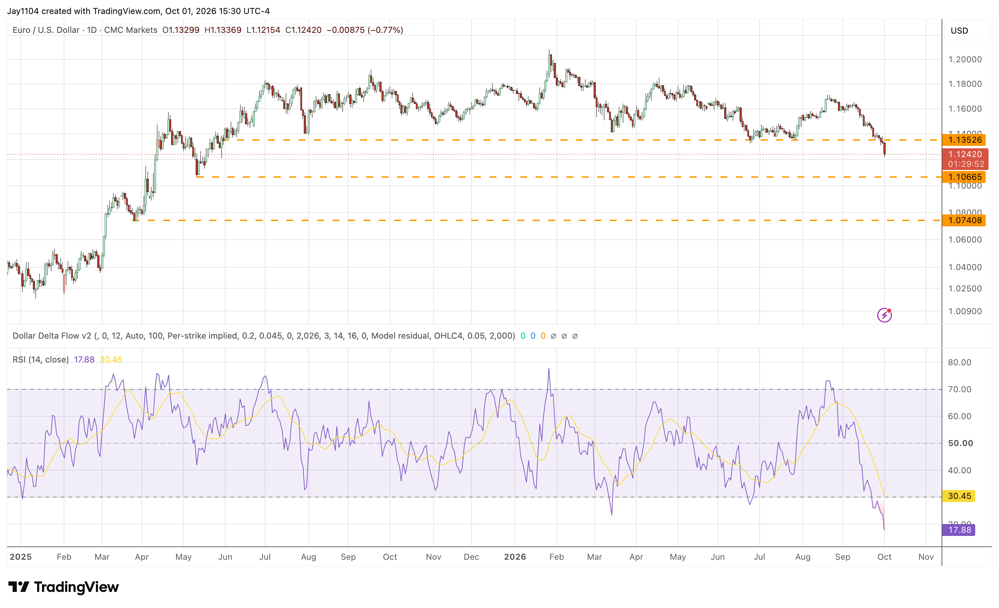
Task: Click the bold 50.00 RSI scale label
Action: 960,443
